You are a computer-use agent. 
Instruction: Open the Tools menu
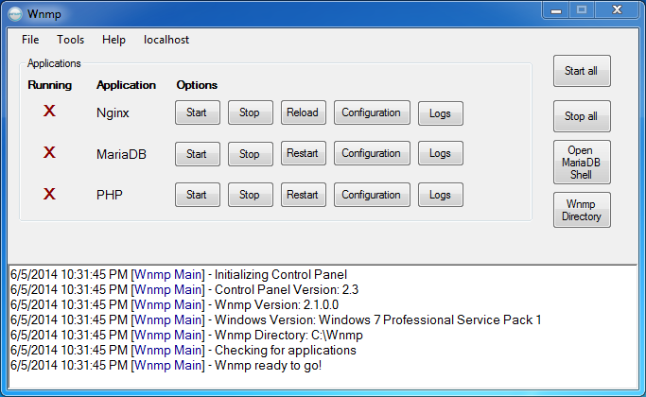(x=70, y=40)
